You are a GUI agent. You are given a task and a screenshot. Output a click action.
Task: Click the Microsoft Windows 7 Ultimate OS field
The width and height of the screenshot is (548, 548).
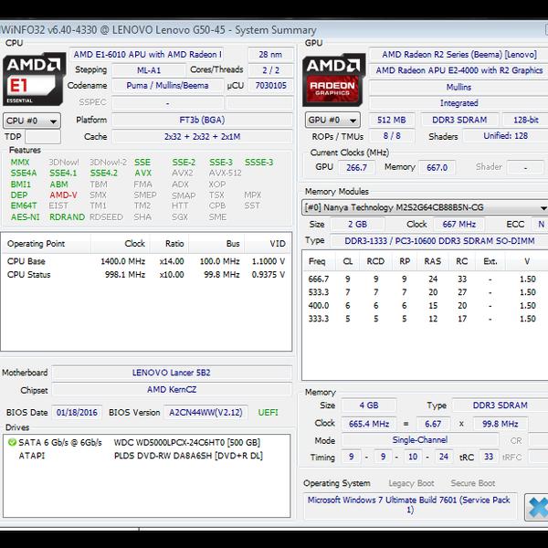[410, 505]
